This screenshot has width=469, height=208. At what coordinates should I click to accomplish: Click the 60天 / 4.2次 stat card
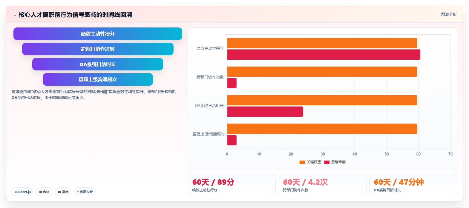click(322, 185)
